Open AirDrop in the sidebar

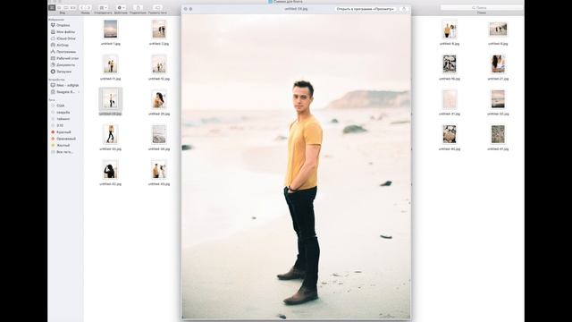tap(60, 45)
